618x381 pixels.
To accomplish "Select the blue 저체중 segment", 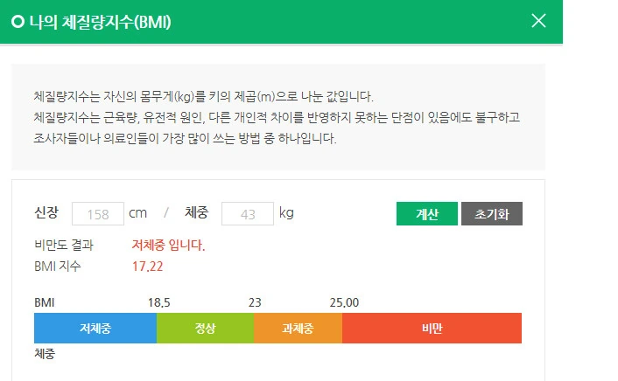I will coord(95,329).
